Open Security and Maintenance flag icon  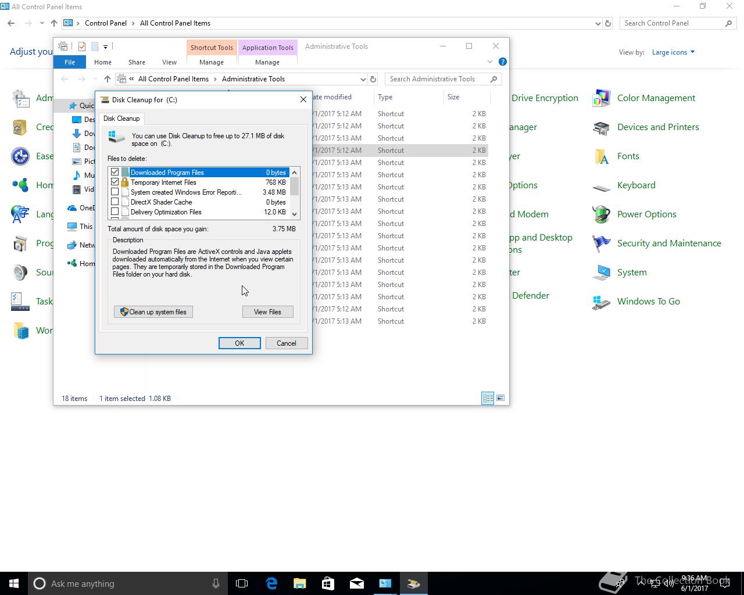[601, 243]
